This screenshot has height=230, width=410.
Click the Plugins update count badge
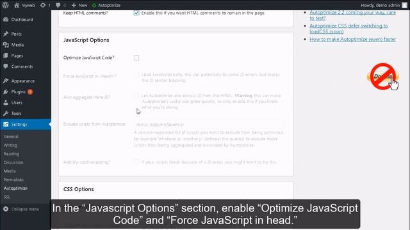pyautogui.click(x=30, y=92)
